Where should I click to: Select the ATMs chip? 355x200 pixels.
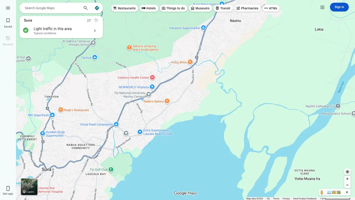click(271, 8)
